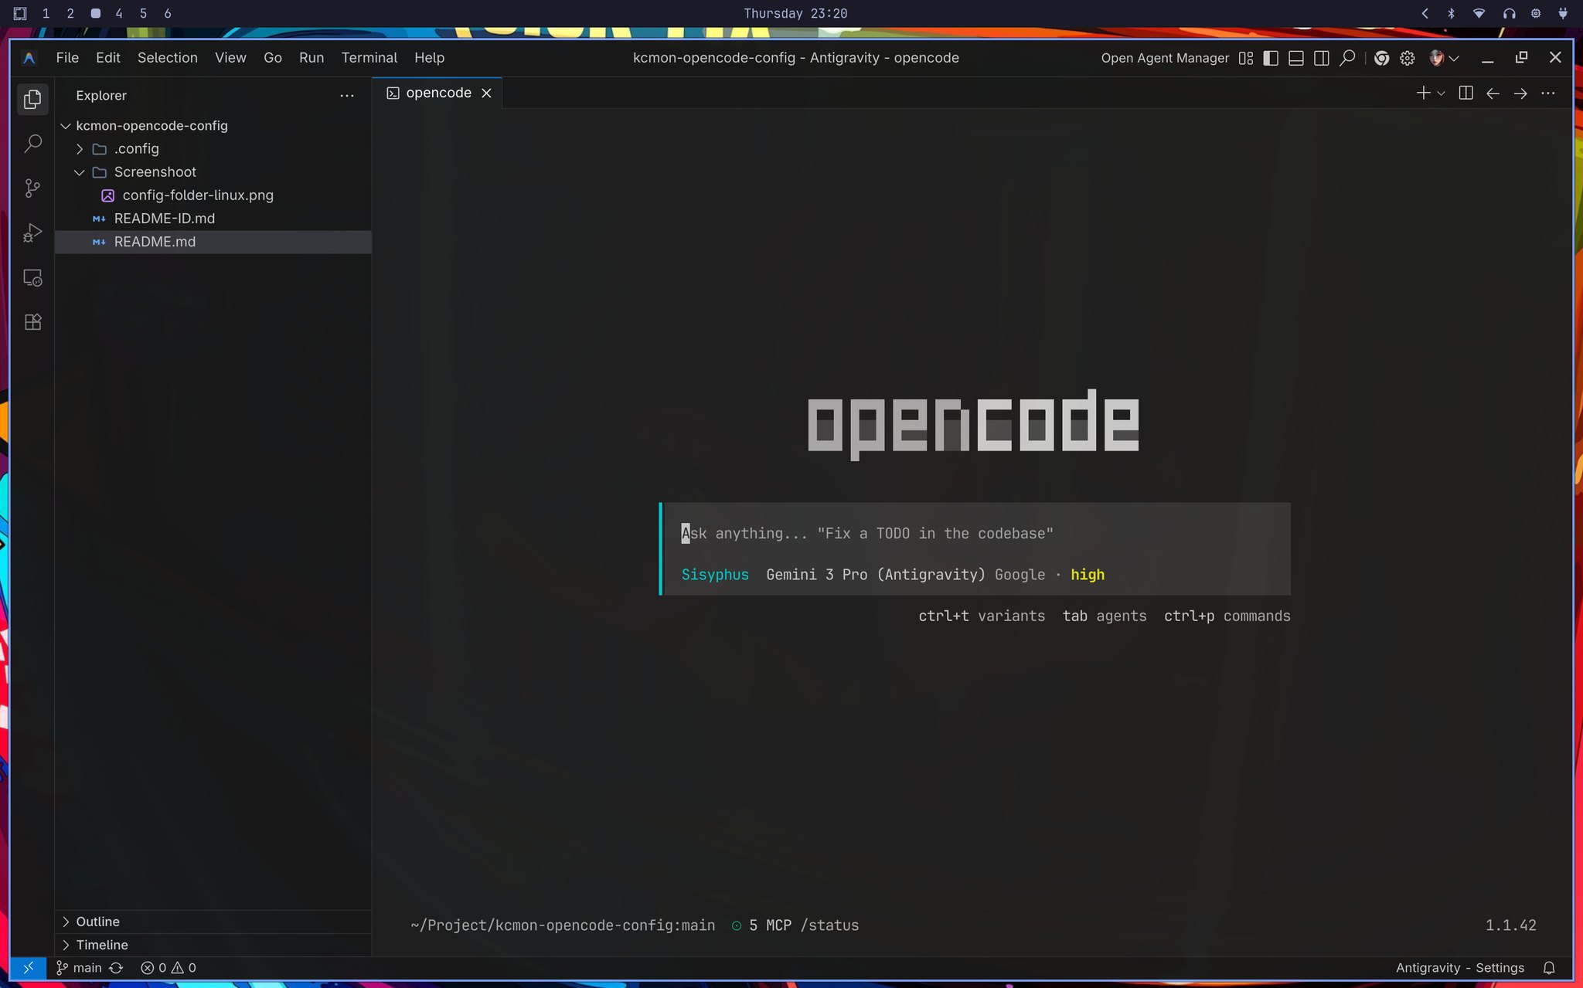Screen dimensions: 1583x988
Task: Open the Run and Debug view icon
Action: (32, 233)
